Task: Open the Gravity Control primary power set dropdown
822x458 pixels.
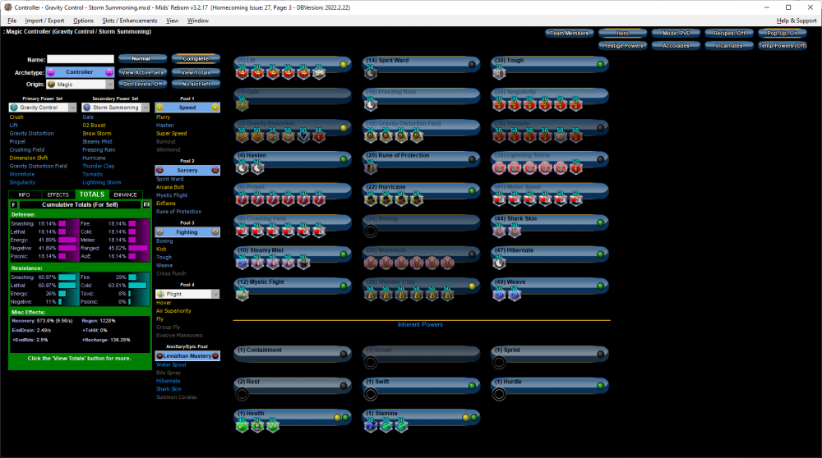Action: tap(40, 108)
